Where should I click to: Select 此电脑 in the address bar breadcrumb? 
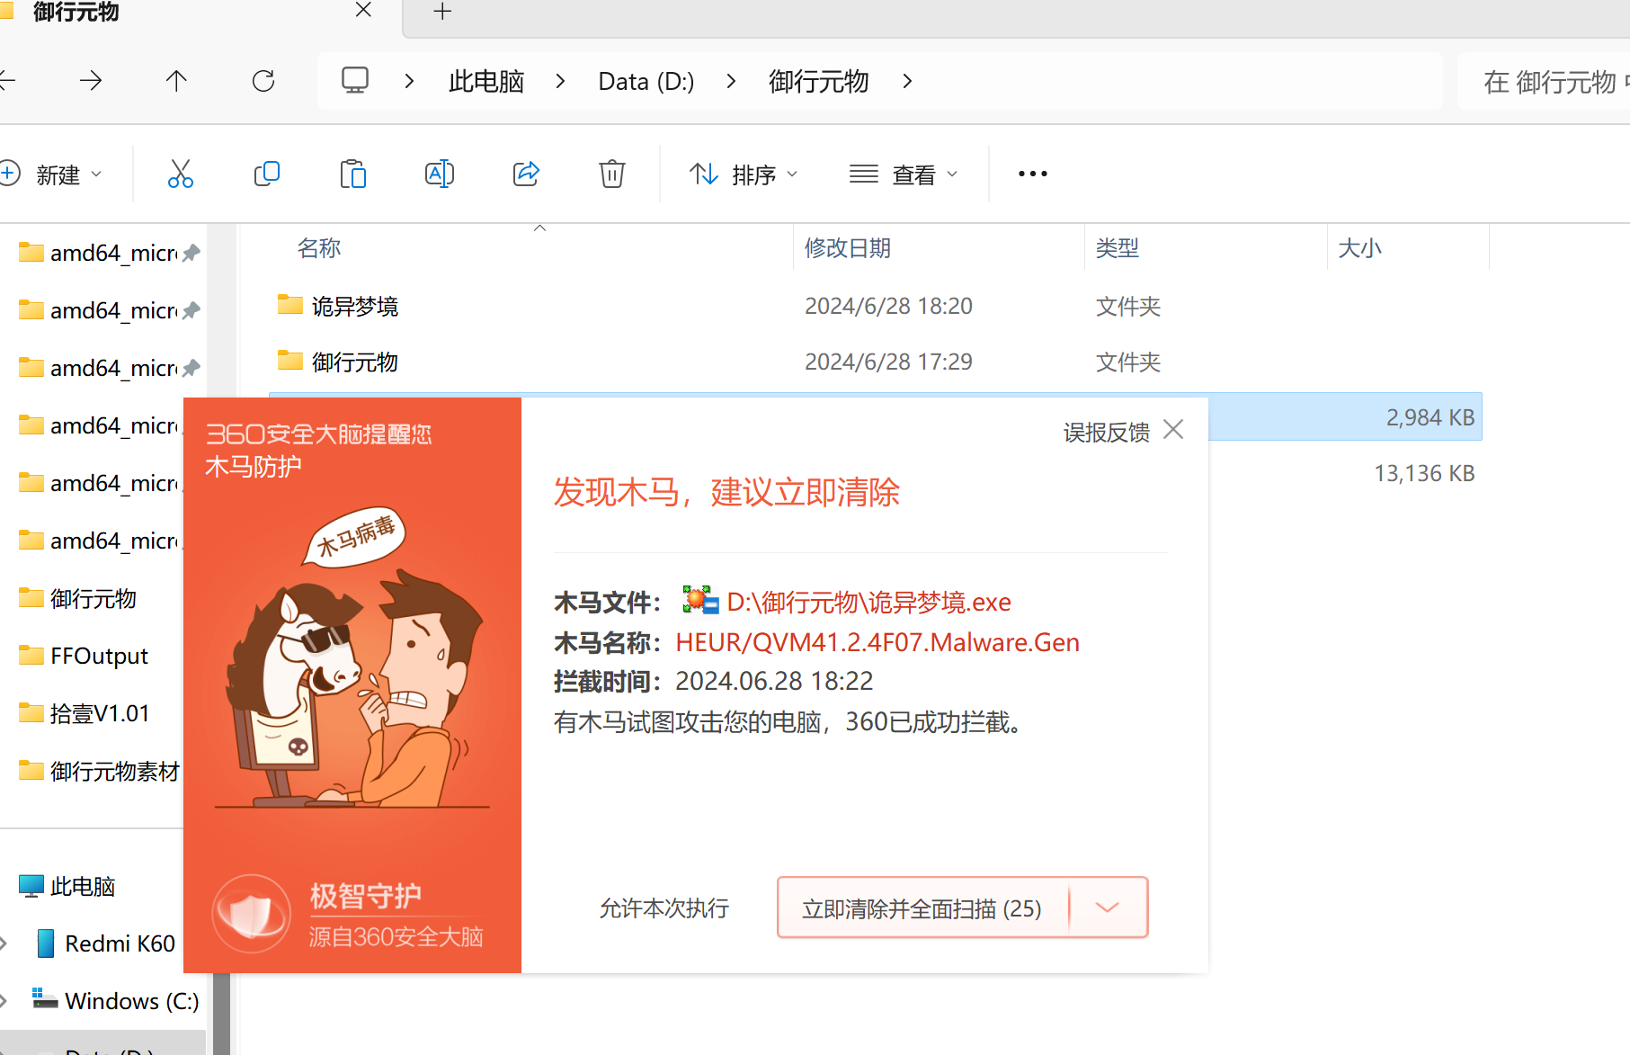(486, 82)
